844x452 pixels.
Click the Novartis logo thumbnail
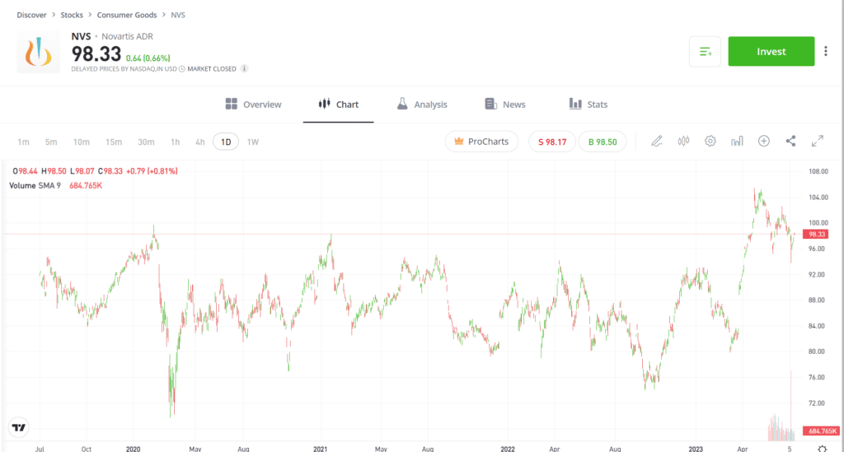38,52
